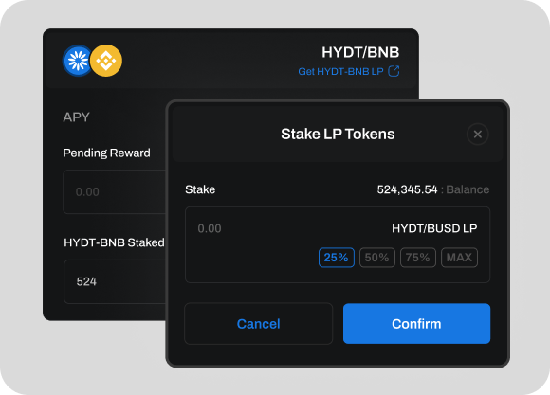This screenshot has width=550, height=395.
Task: Click the Pending Reward label
Action: (106, 153)
